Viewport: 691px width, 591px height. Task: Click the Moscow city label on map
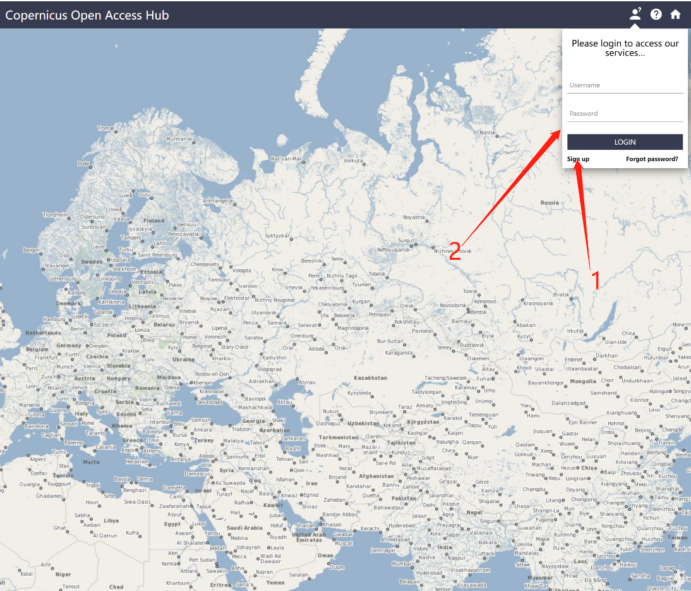click(208, 298)
